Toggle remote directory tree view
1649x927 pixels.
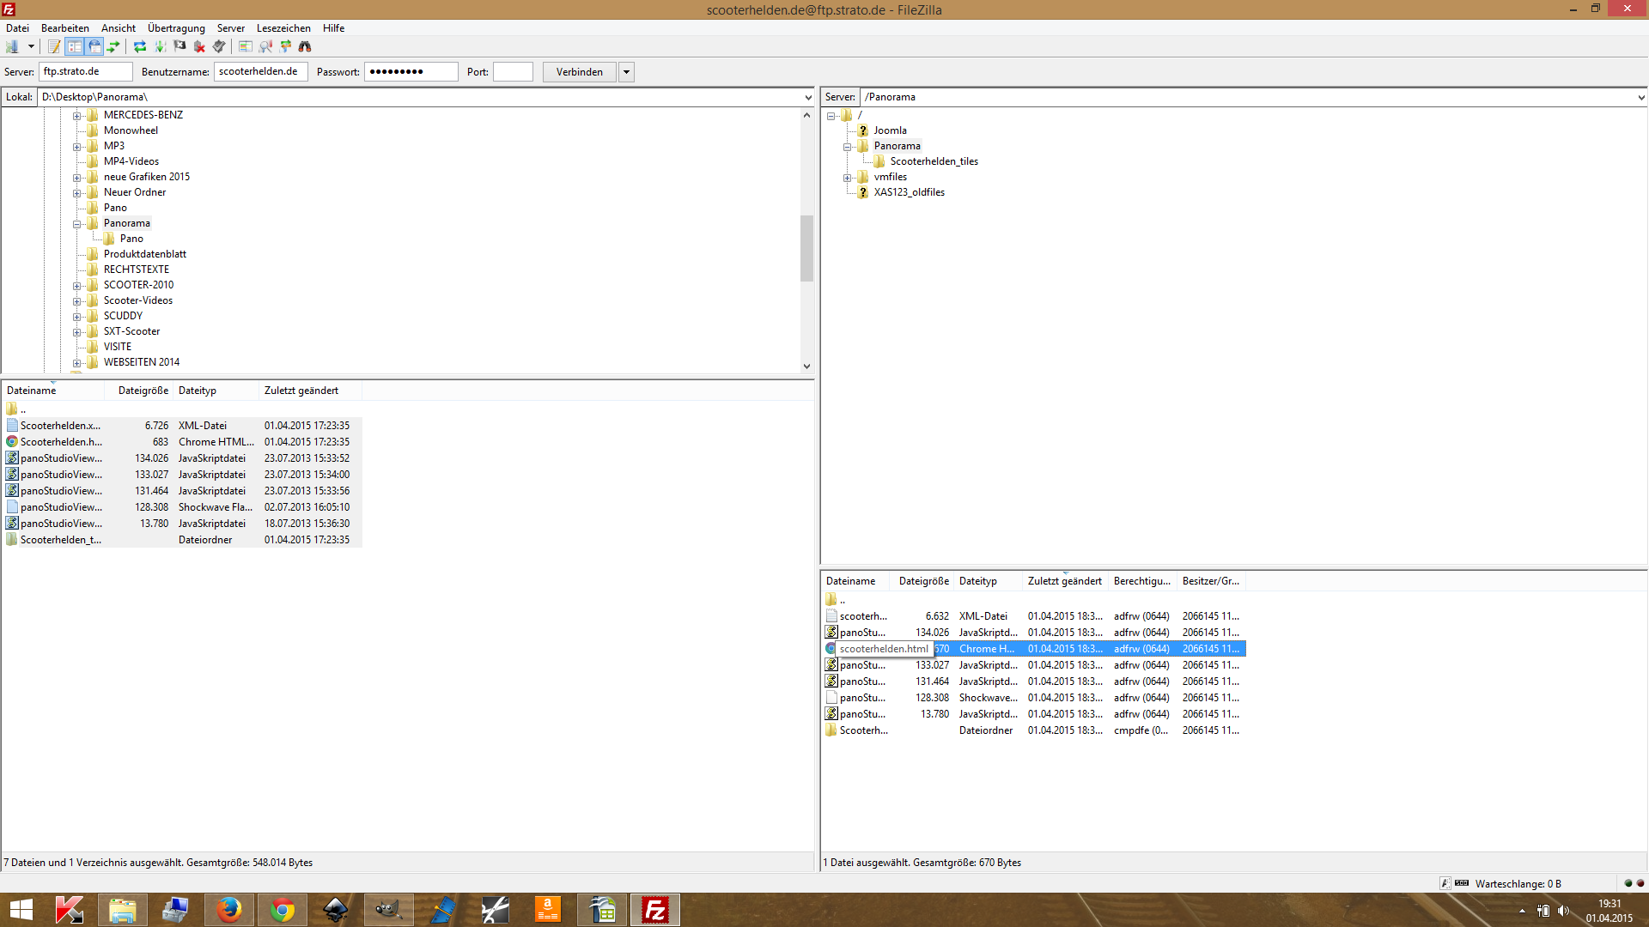[x=94, y=46]
